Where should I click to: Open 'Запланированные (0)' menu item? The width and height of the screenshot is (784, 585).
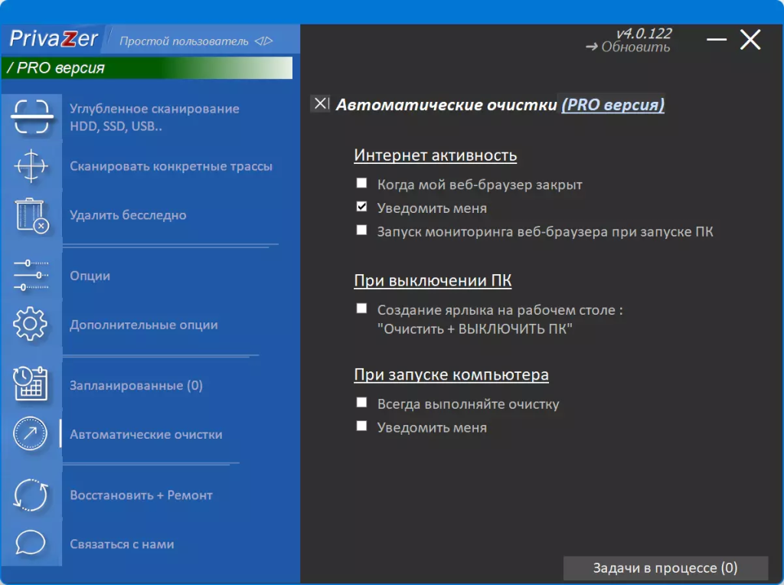click(136, 385)
